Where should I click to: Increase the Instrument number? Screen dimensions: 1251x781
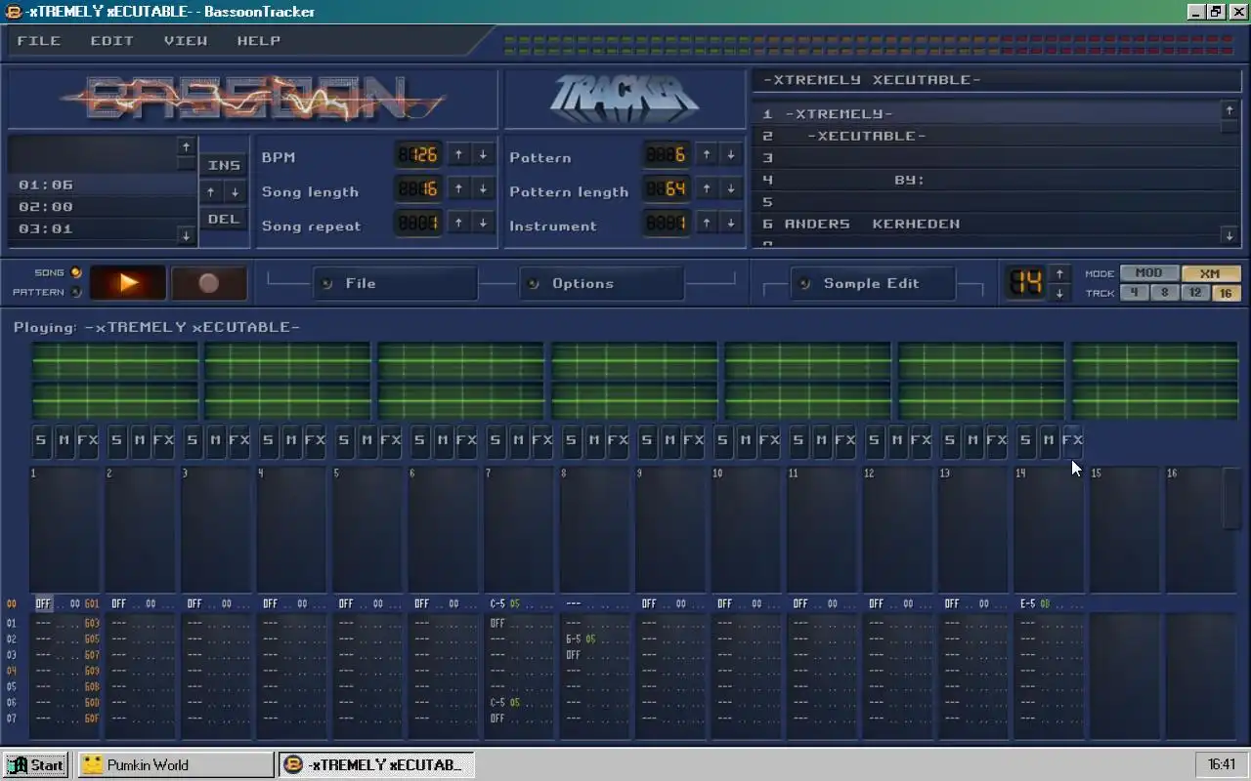(707, 223)
